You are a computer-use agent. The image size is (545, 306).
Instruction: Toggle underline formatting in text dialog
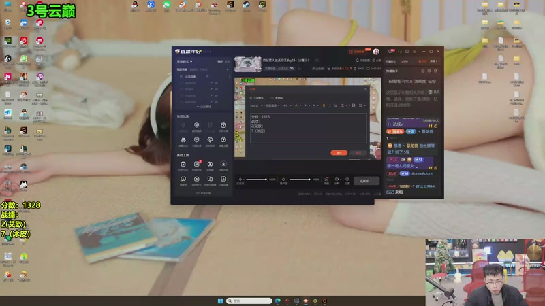[336, 105]
